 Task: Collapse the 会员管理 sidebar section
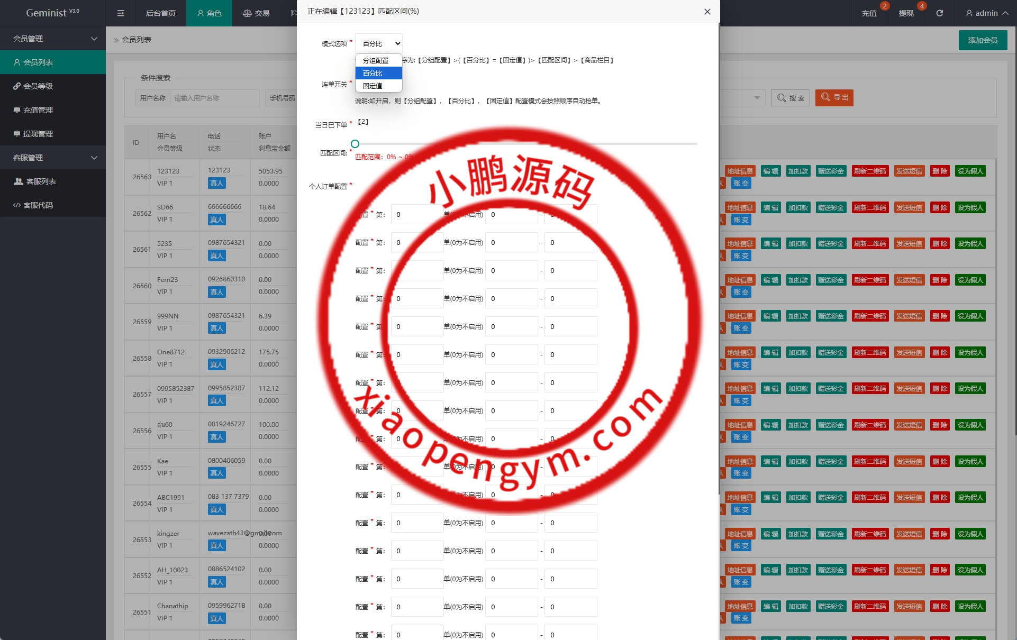coord(53,39)
